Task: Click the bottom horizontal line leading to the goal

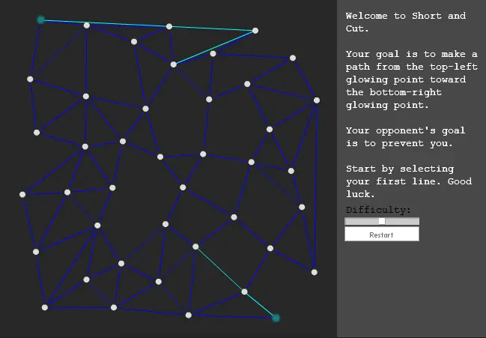Action: point(232,316)
